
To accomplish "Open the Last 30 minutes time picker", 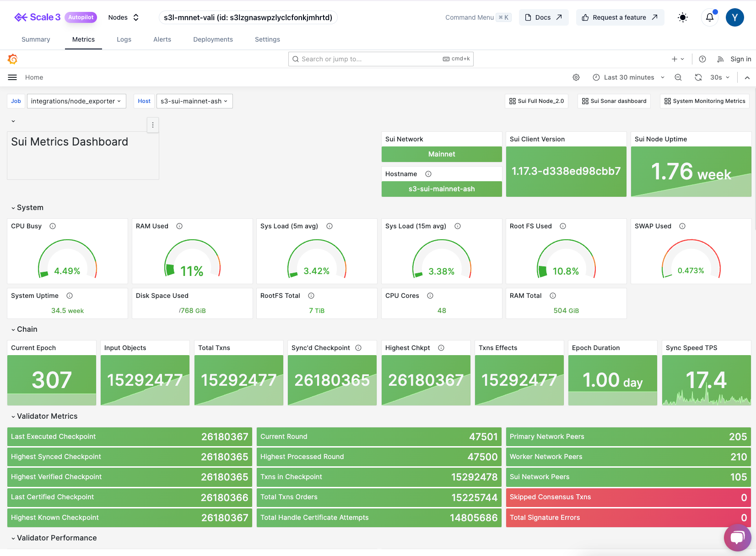I will click(x=628, y=77).
